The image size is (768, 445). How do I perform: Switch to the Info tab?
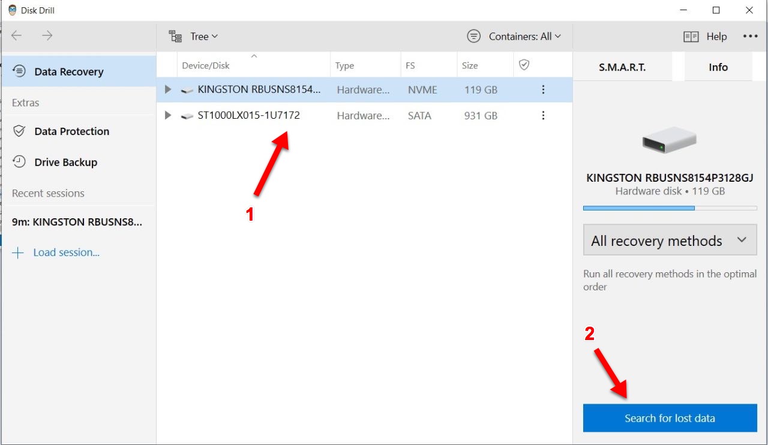[718, 67]
